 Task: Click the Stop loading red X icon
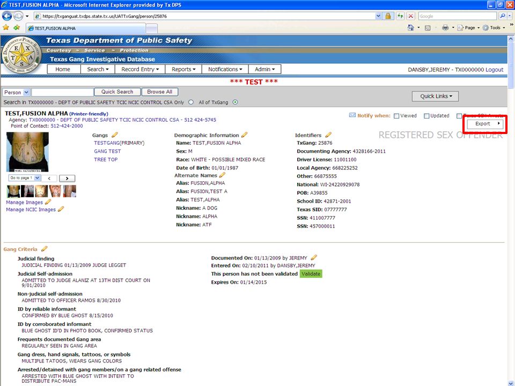point(410,16)
